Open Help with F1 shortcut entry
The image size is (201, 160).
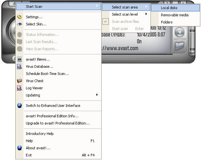click(58, 141)
